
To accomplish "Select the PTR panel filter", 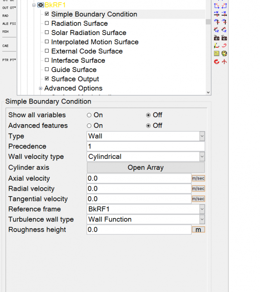I will (5, 60).
